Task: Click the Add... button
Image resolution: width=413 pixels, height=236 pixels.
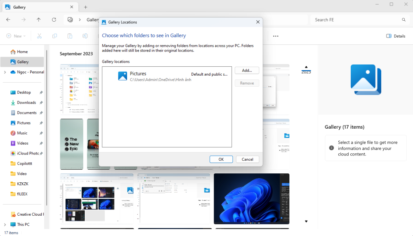Action: click(247, 70)
